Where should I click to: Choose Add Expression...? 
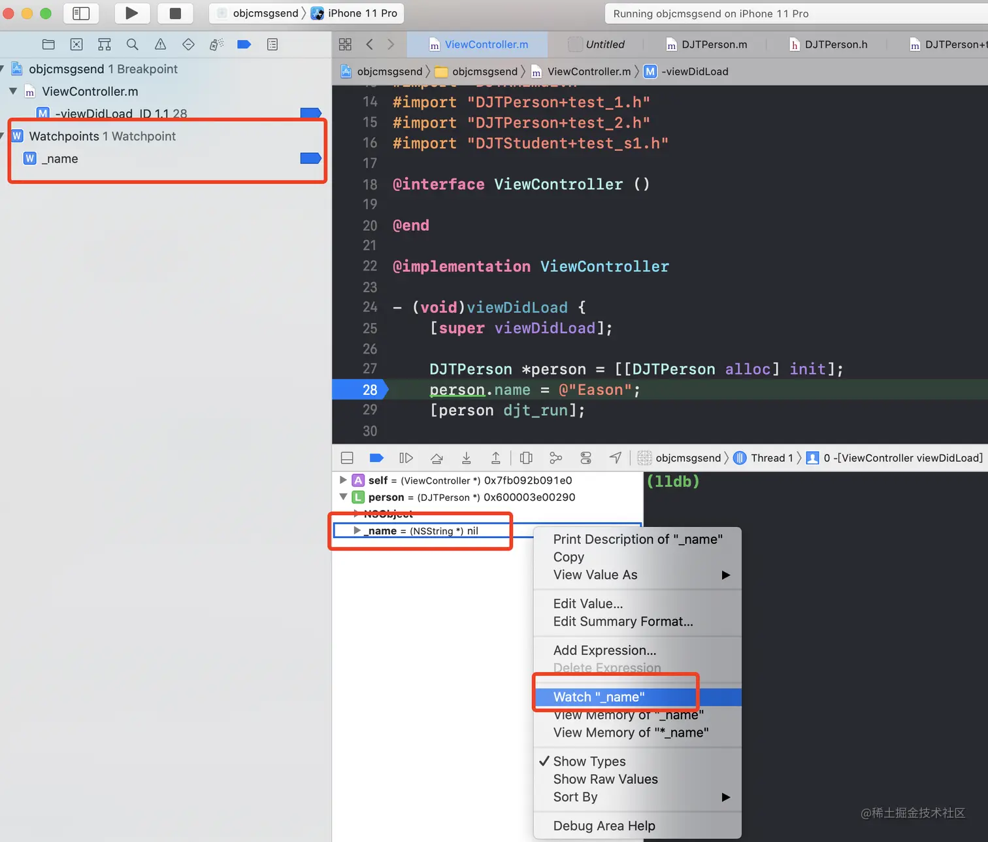638,650
